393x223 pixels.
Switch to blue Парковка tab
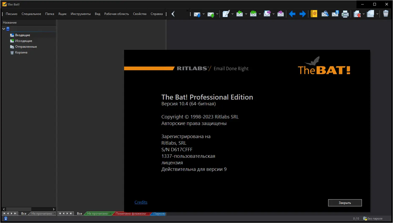pos(159,214)
